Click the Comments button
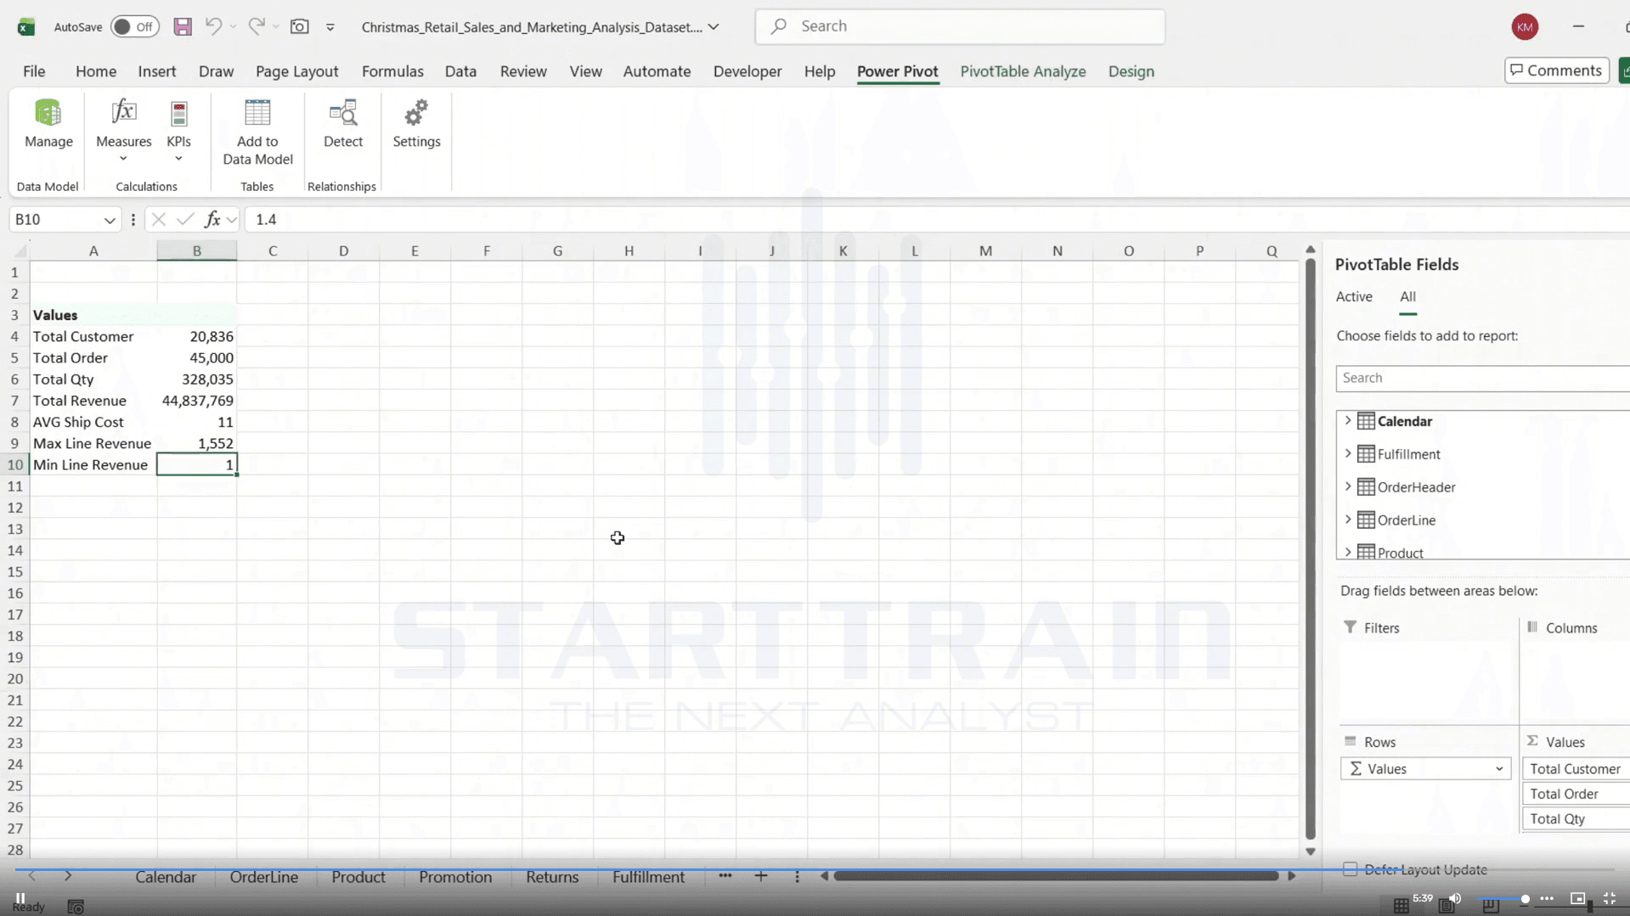1630x916 pixels. tap(1556, 70)
